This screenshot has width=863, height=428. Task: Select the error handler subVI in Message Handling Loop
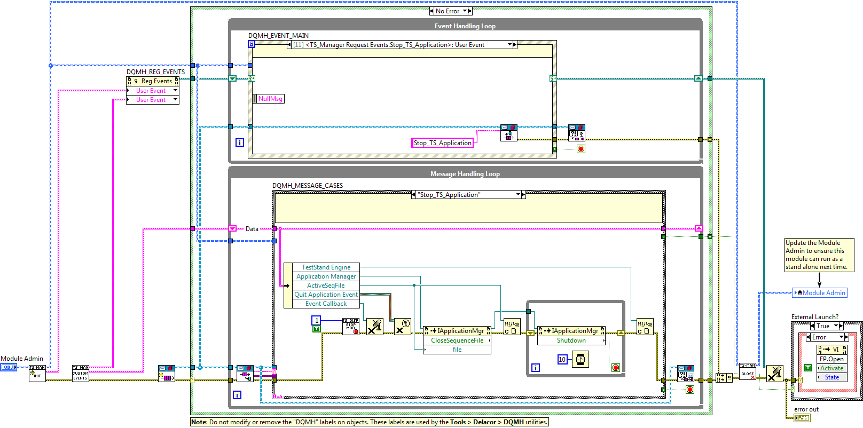click(686, 374)
